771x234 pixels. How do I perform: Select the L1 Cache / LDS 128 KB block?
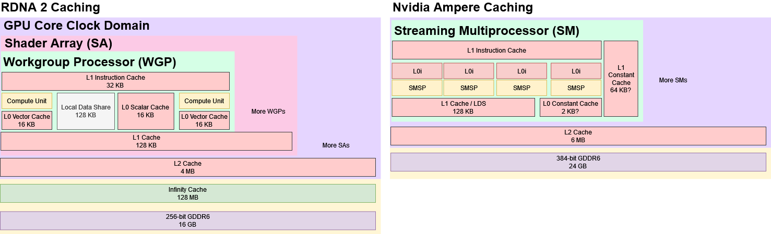coord(463,107)
